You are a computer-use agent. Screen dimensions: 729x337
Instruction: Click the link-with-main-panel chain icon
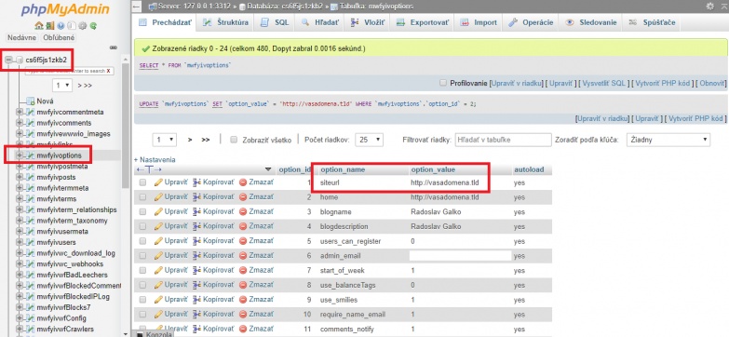tap(113, 47)
